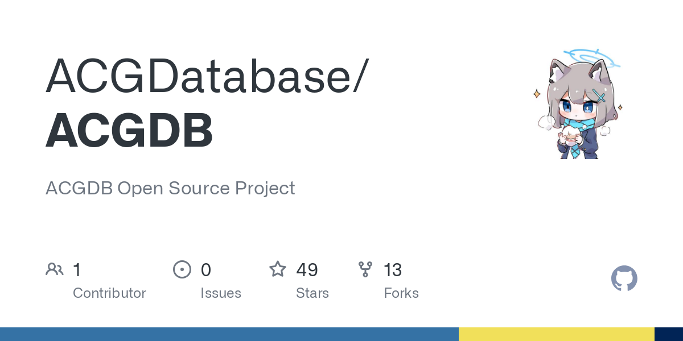The width and height of the screenshot is (683, 341).
Task: Click the yellow language bar segment
Action: (556, 334)
